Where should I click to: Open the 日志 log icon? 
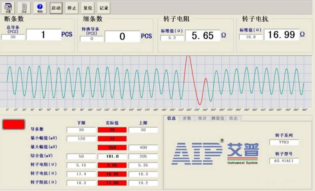pos(24,8)
